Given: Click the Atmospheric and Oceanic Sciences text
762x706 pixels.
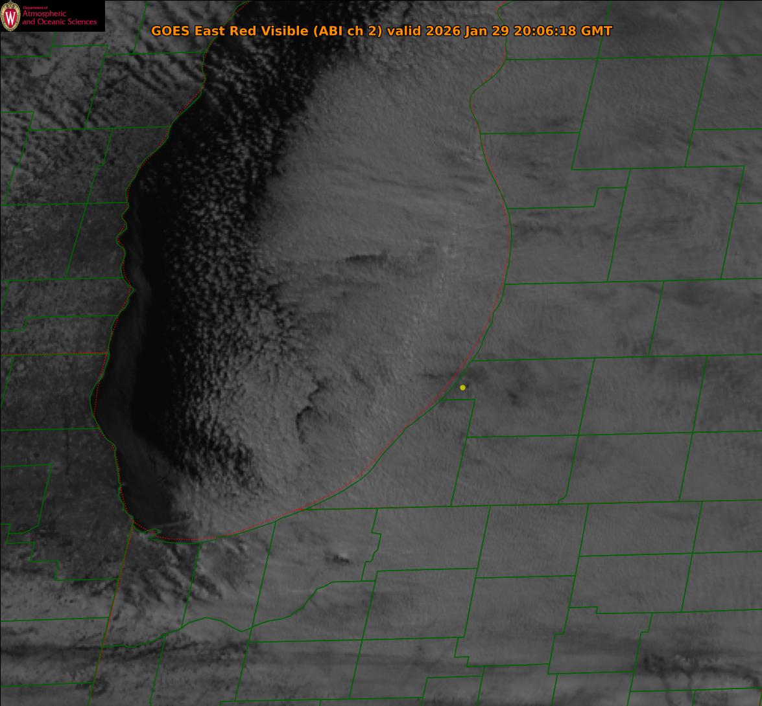Looking at the screenshot, I should pos(60,17).
